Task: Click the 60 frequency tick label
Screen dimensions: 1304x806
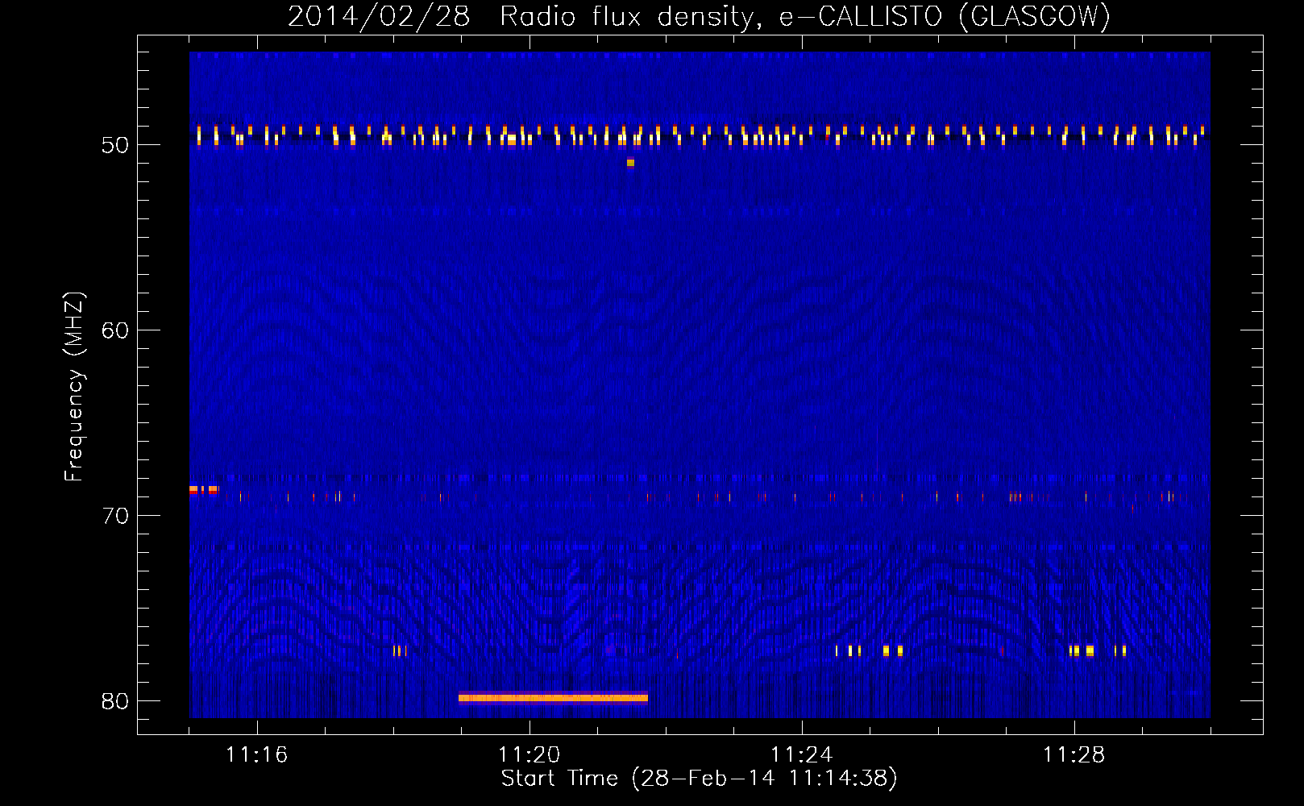Action: tap(115, 330)
